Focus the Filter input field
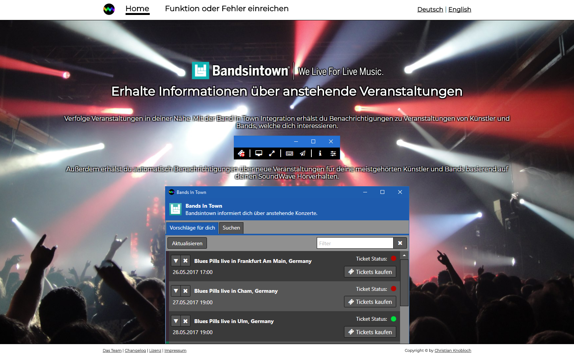Viewport: 574px width, 356px height. pos(355,243)
